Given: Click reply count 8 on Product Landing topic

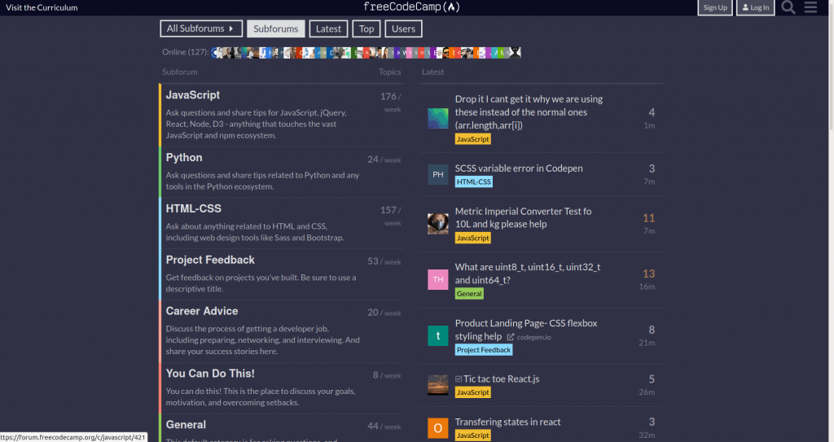Looking at the screenshot, I should pyautogui.click(x=652, y=330).
